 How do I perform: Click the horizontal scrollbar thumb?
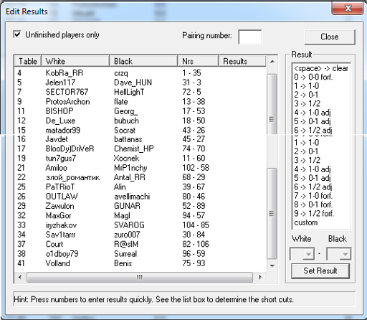(x=140, y=277)
